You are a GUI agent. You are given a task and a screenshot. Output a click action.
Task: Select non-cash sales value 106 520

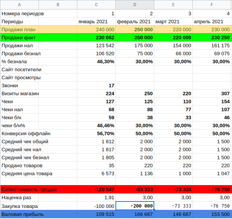pyautogui.click(x=96, y=53)
